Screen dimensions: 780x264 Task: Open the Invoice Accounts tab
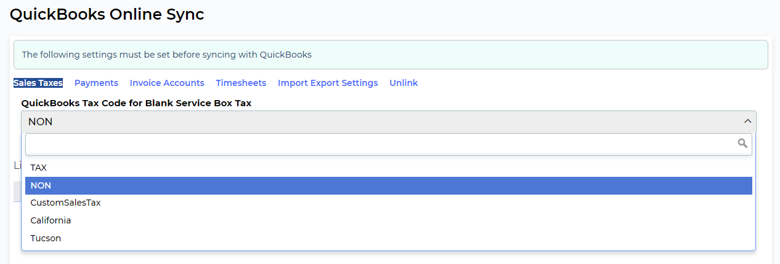167,83
